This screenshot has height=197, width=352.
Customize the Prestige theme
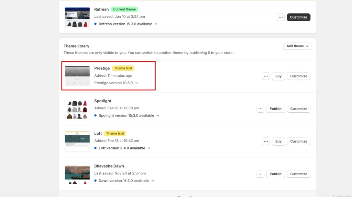pyautogui.click(x=299, y=76)
